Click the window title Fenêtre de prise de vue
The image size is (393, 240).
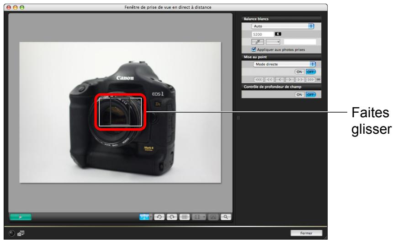click(168, 7)
